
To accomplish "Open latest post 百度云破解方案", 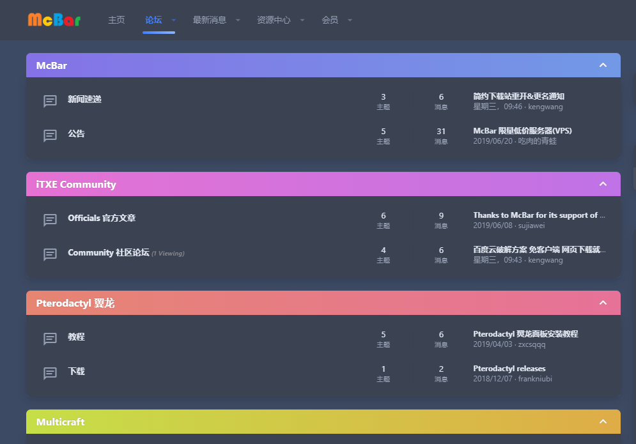I will click(539, 249).
